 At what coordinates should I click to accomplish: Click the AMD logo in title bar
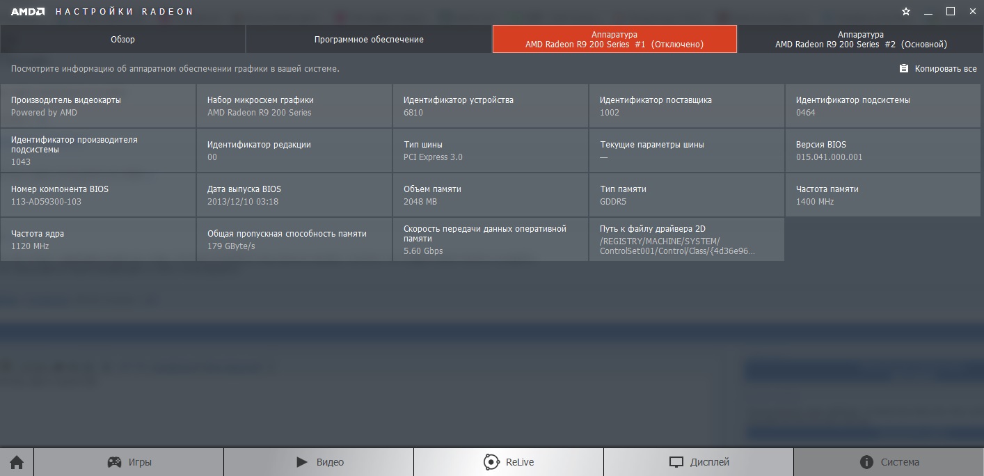coord(28,12)
